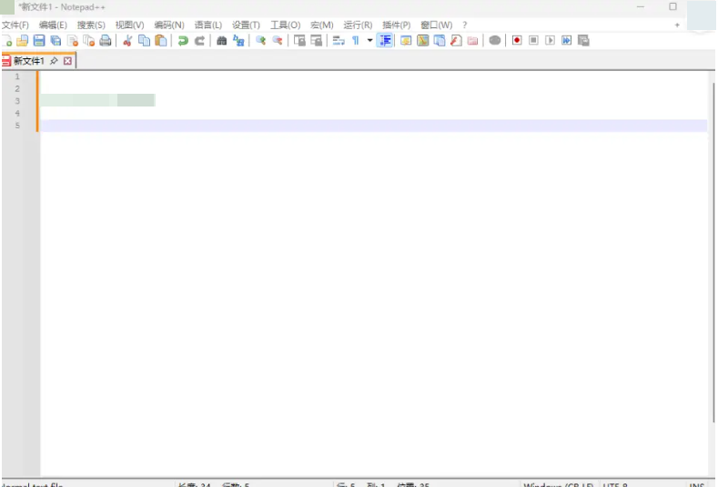Start macro recording with red dot
This screenshot has width=718, height=487.
(517, 41)
